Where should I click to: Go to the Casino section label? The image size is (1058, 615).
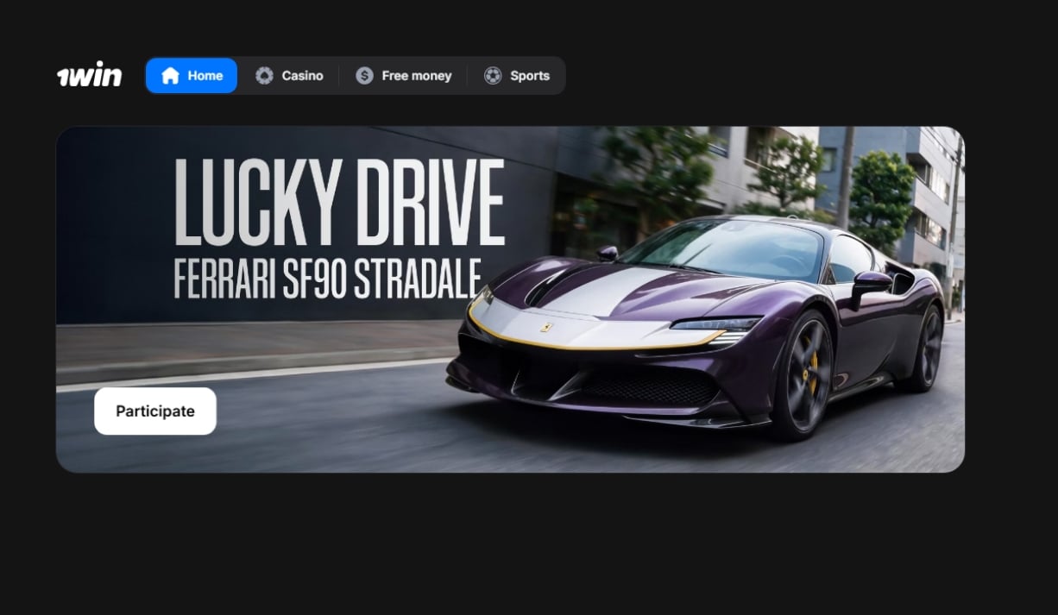coord(303,76)
